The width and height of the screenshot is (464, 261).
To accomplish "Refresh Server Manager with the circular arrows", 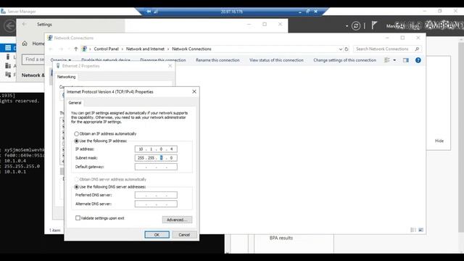I will coord(356,26).
